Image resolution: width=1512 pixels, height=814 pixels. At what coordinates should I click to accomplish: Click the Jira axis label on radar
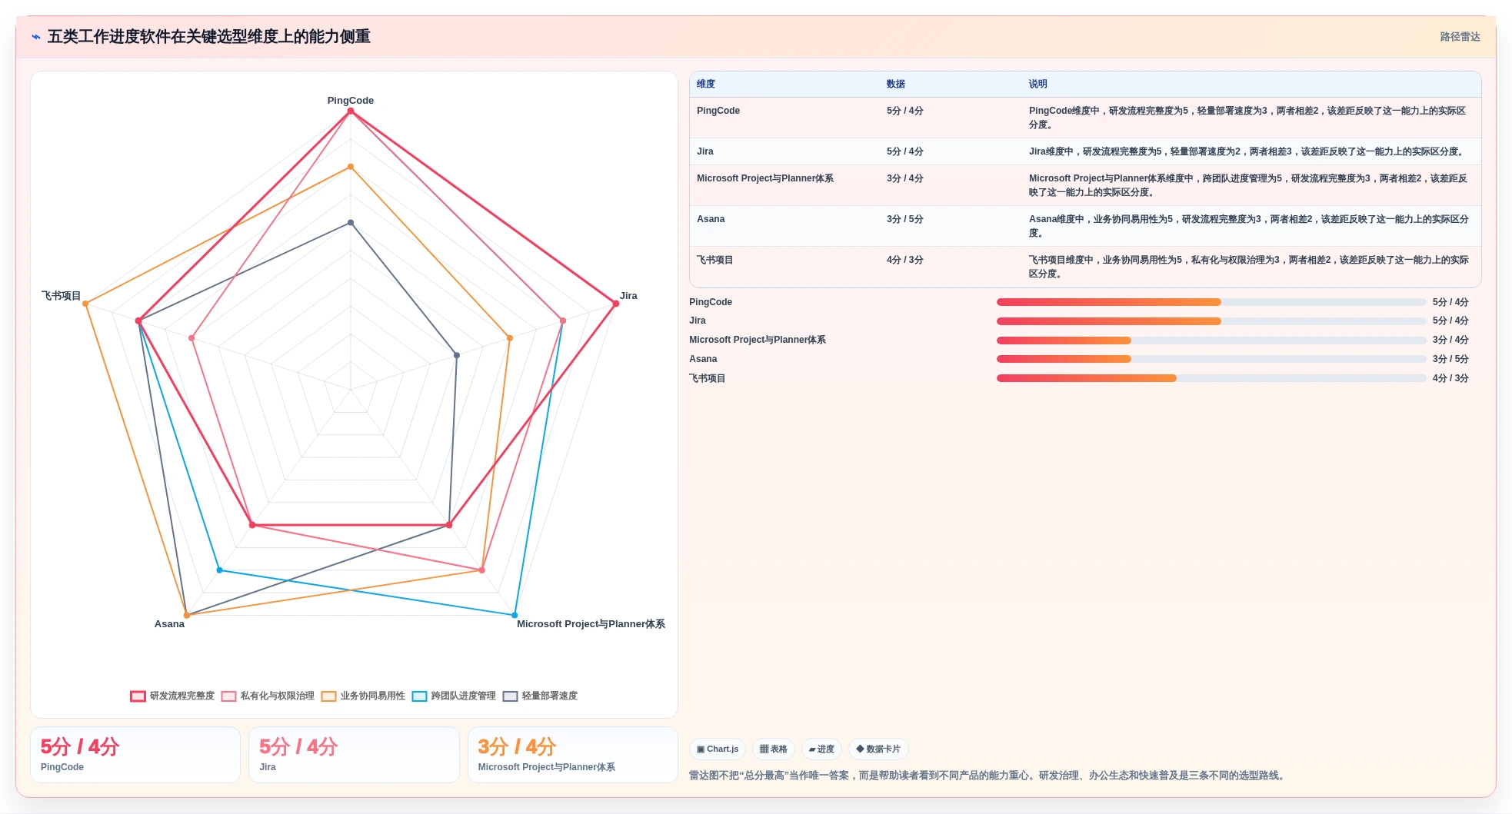[628, 296]
